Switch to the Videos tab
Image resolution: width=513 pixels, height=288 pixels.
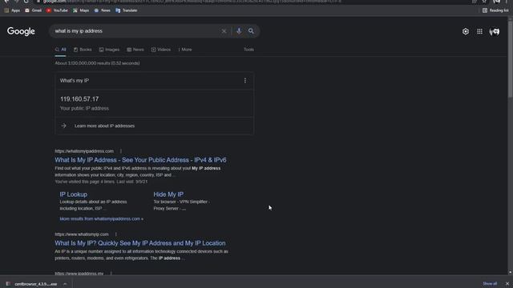tap(161, 50)
